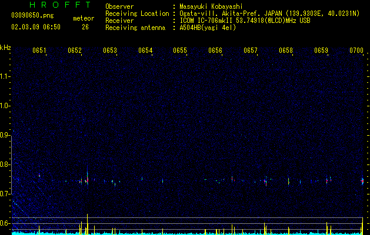Click the 0.8 kHz frequency axis label
The height and width of the screenshot is (235, 370).
(x=5, y=164)
